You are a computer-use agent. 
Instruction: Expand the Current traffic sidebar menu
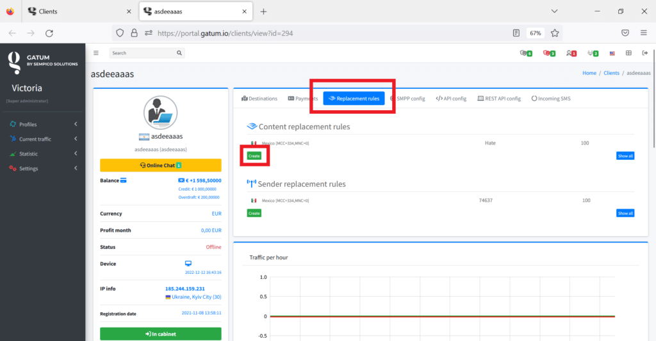click(43, 139)
